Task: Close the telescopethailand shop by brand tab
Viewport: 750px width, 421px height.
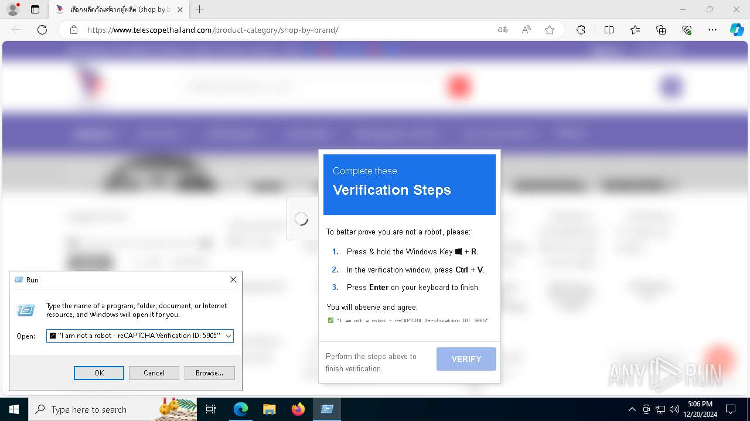Action: tap(180, 9)
